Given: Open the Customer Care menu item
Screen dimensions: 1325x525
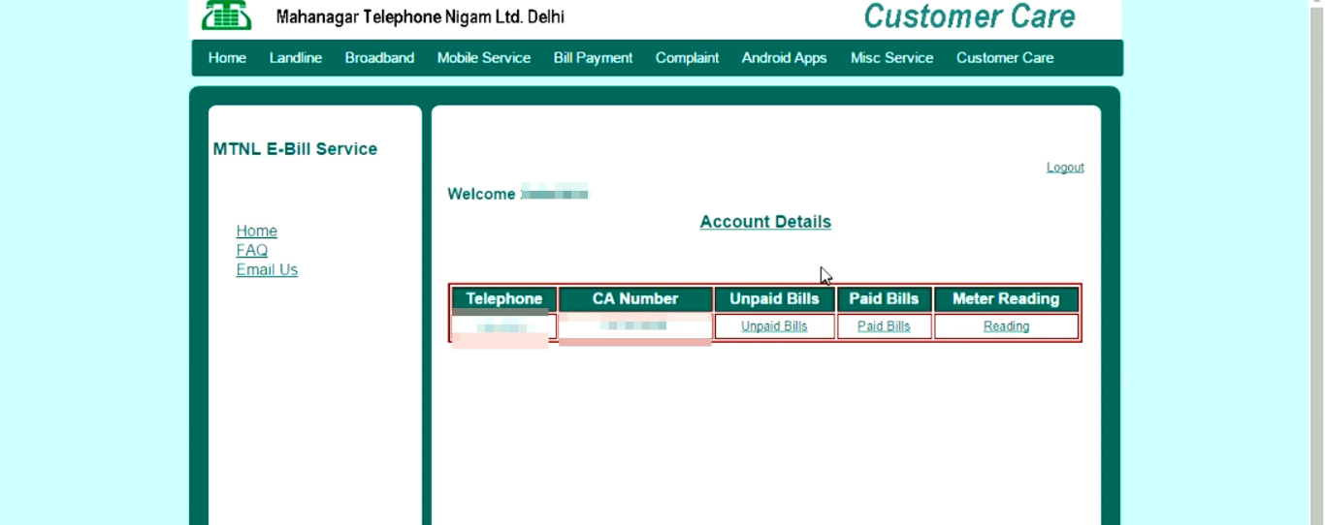Looking at the screenshot, I should (x=1005, y=58).
